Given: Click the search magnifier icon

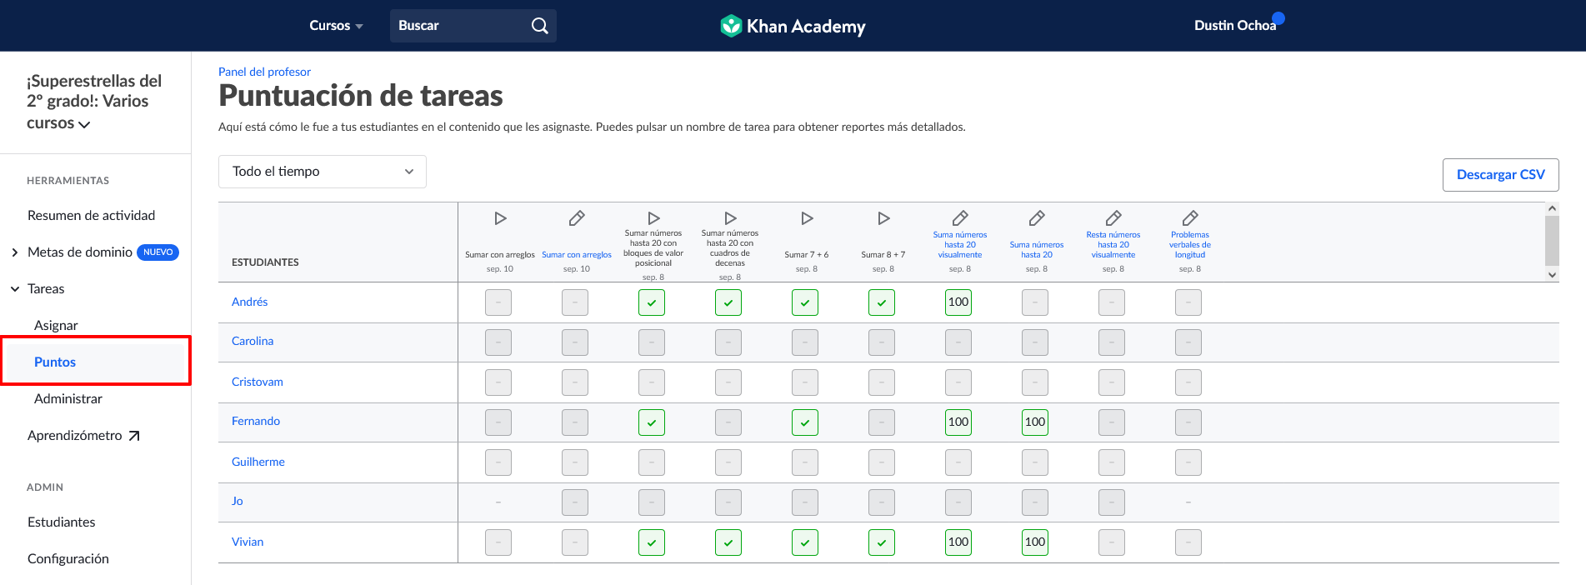Looking at the screenshot, I should [x=540, y=26].
